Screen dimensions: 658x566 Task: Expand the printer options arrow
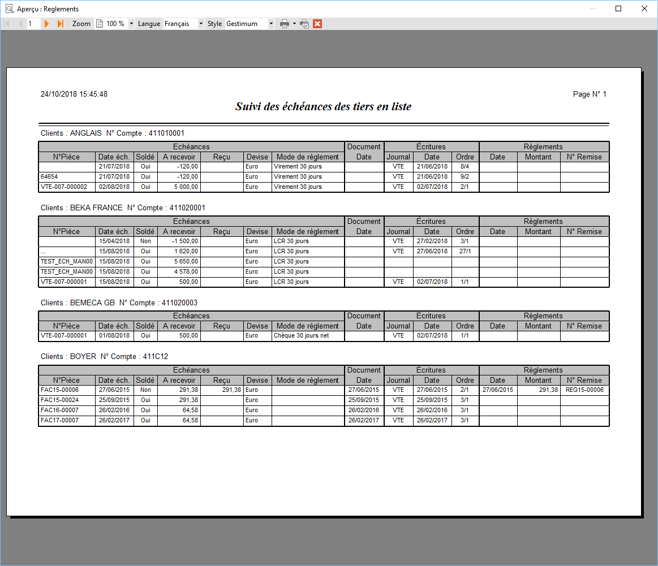click(x=294, y=24)
